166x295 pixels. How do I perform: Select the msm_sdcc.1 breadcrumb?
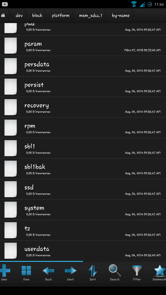pyautogui.click(x=91, y=15)
